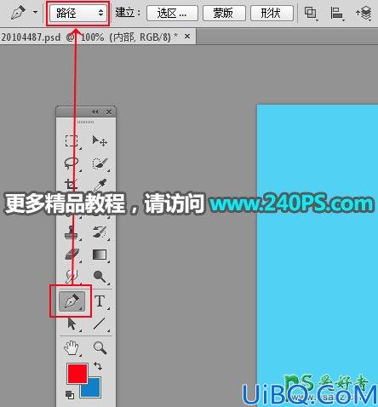Swap foreground and background colors
378x407 pixels.
point(98,366)
